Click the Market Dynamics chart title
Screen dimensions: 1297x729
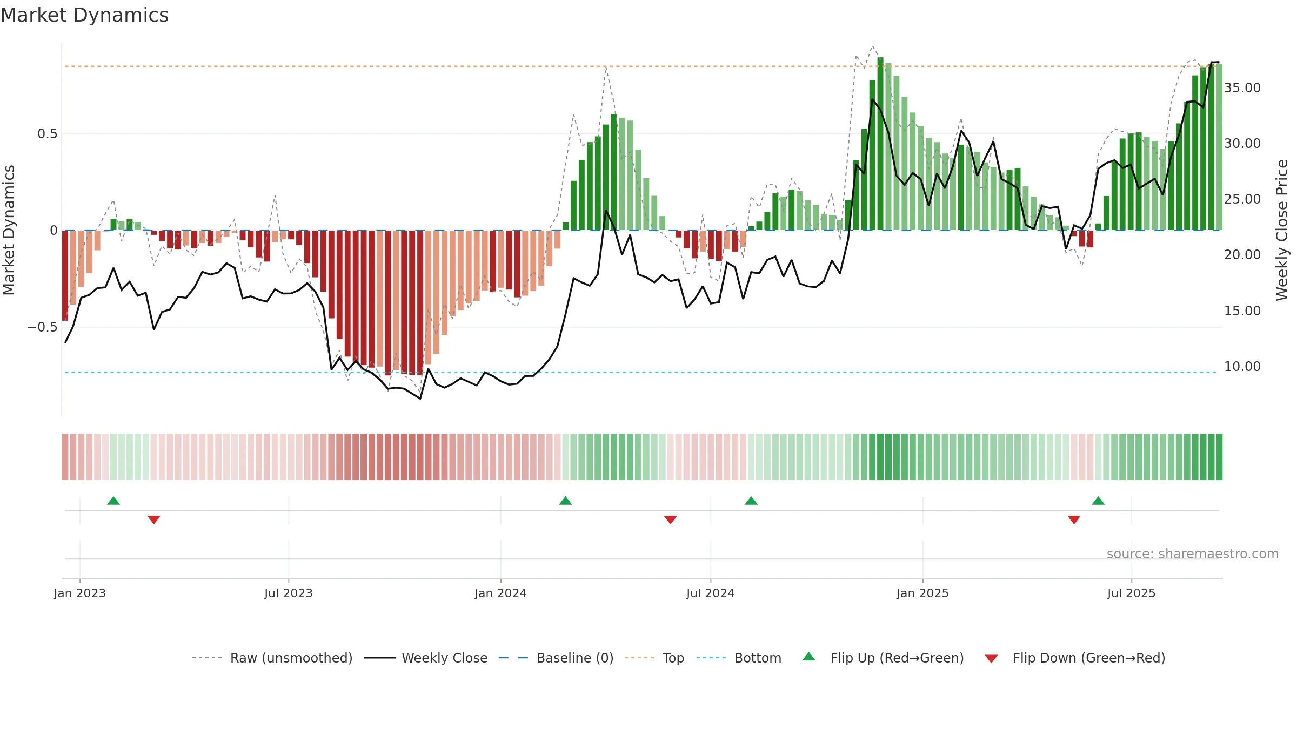click(84, 15)
